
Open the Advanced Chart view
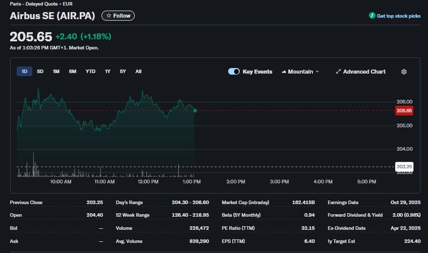[x=360, y=72]
